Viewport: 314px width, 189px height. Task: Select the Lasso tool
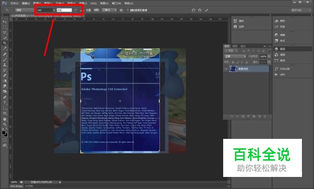(5, 32)
